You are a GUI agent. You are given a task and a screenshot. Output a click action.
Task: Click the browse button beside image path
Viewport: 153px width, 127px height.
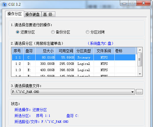[139, 92]
